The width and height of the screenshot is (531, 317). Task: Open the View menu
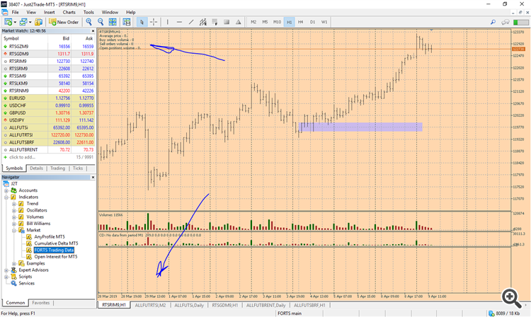coord(31,12)
